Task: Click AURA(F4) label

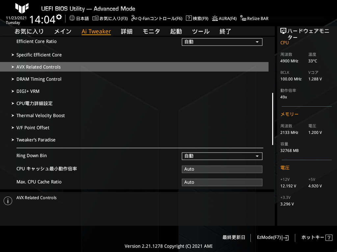Action: click(x=228, y=18)
